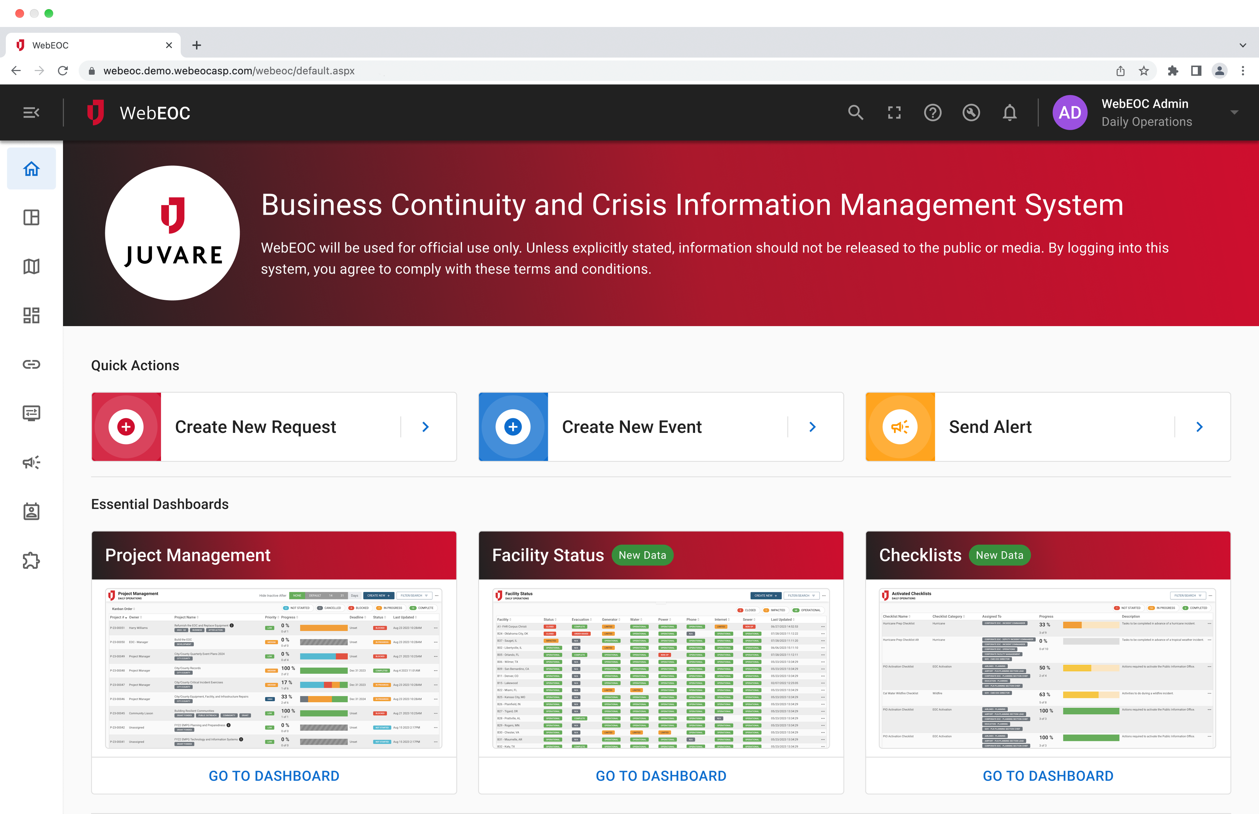This screenshot has height=814, width=1259.
Task: Click Project Management card header
Action: click(274, 555)
